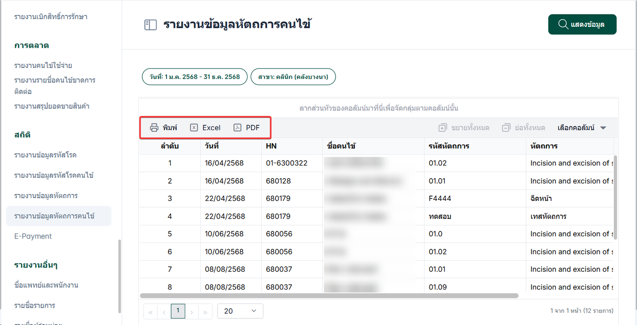Export the table using the Excel icon
The image size is (637, 325).
194,128
